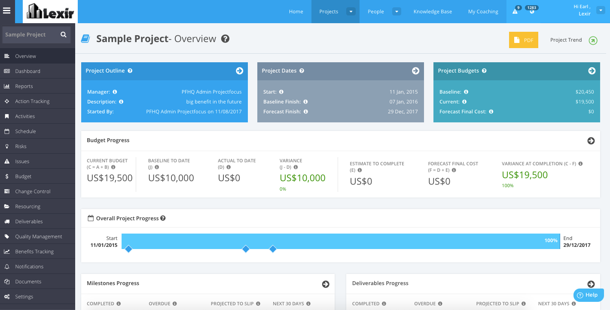Click the search magnifier icon in sidebar

(x=64, y=35)
